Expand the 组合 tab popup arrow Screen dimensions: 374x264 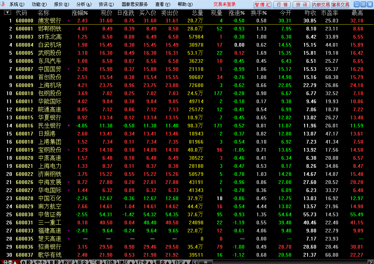pyautogui.click(x=167, y=262)
